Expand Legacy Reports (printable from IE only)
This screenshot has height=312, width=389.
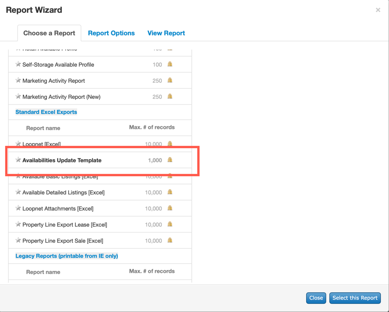click(67, 256)
